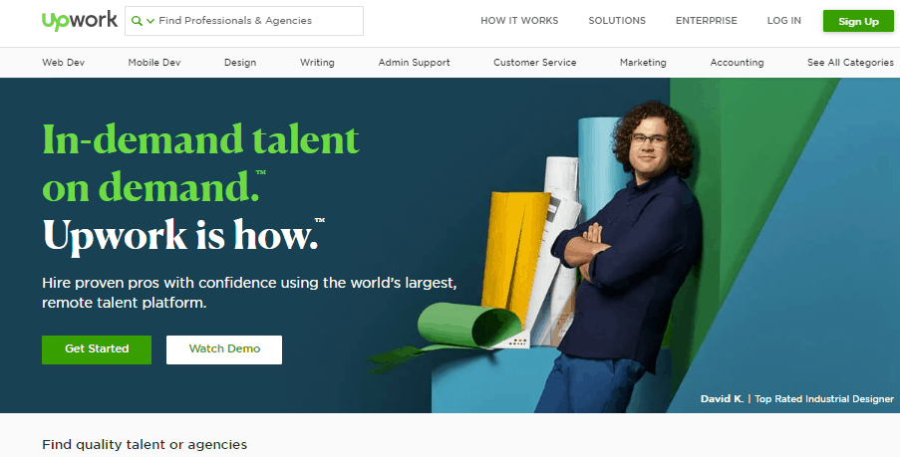Browse the Design category
Viewport: 900px width, 457px height.
pos(240,63)
